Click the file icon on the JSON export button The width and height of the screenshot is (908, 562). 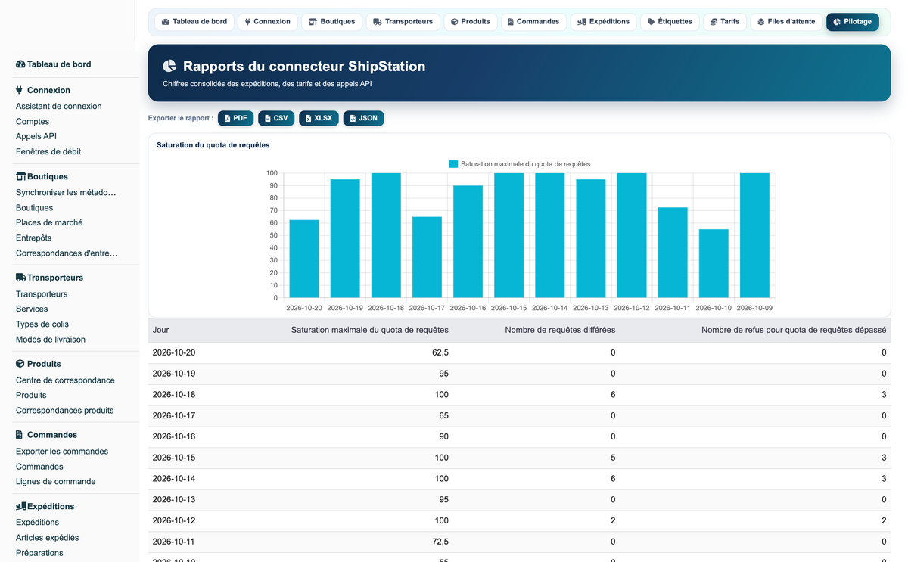click(353, 118)
